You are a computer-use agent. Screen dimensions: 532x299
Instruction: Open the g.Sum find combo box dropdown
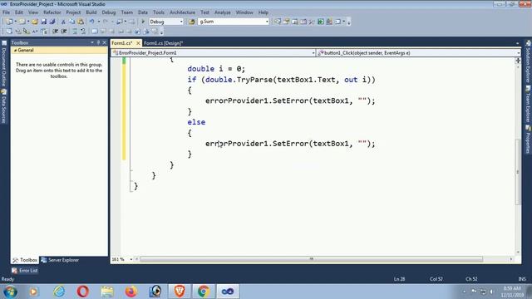267,22
